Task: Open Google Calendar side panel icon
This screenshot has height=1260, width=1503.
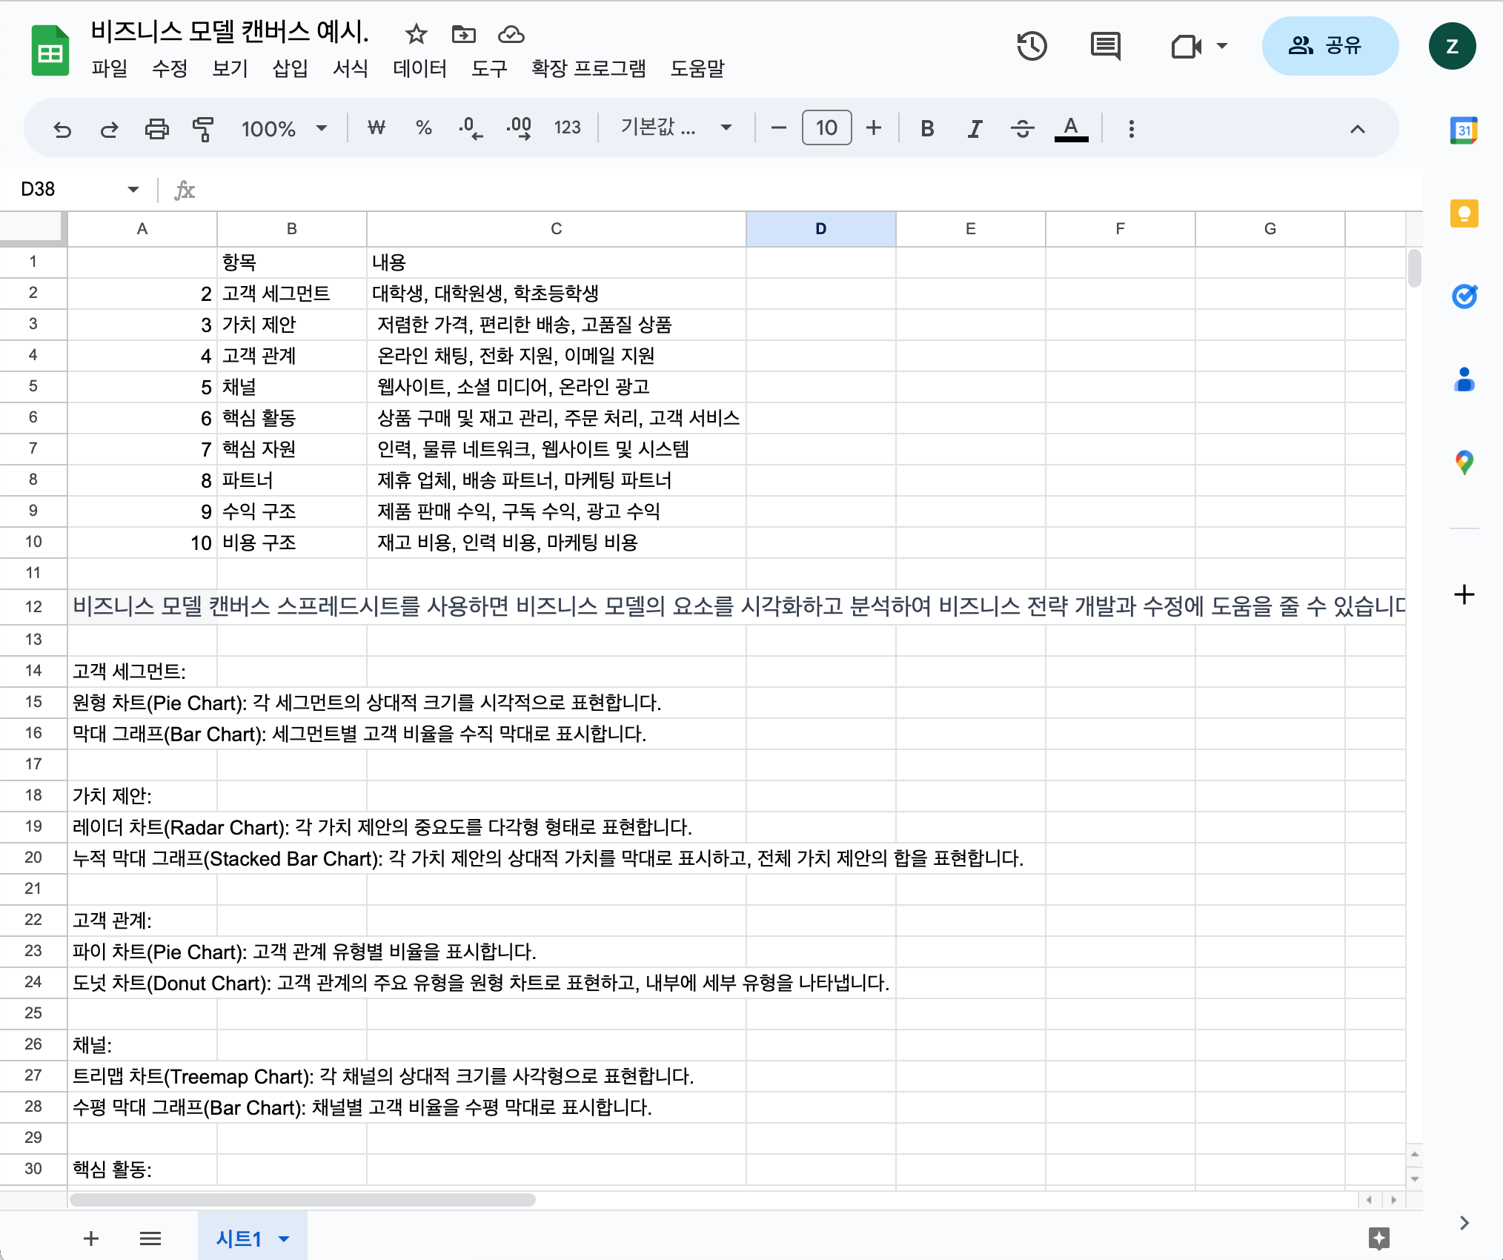Action: 1464,131
